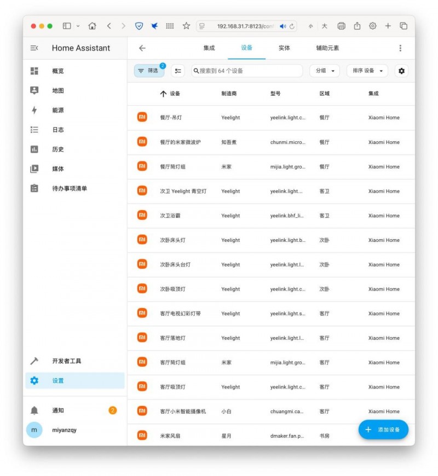Open 开发者工具 hammer icon
The width and height of the screenshot is (438, 476).
pyautogui.click(x=34, y=361)
